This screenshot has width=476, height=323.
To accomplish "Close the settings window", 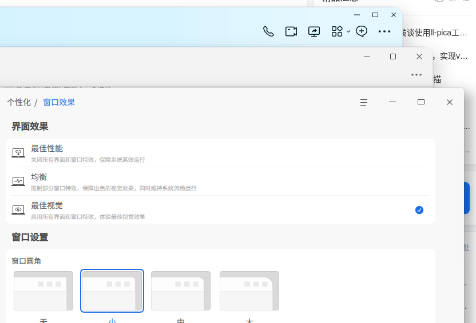I will 450,102.
